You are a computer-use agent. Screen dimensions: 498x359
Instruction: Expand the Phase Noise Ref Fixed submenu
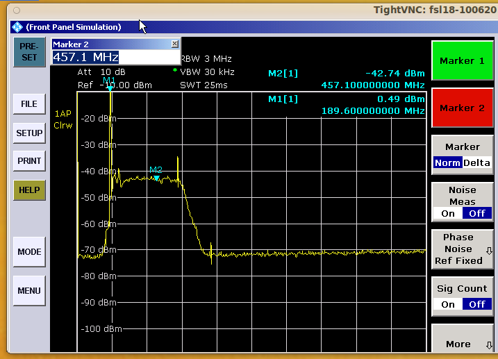pyautogui.click(x=462, y=249)
